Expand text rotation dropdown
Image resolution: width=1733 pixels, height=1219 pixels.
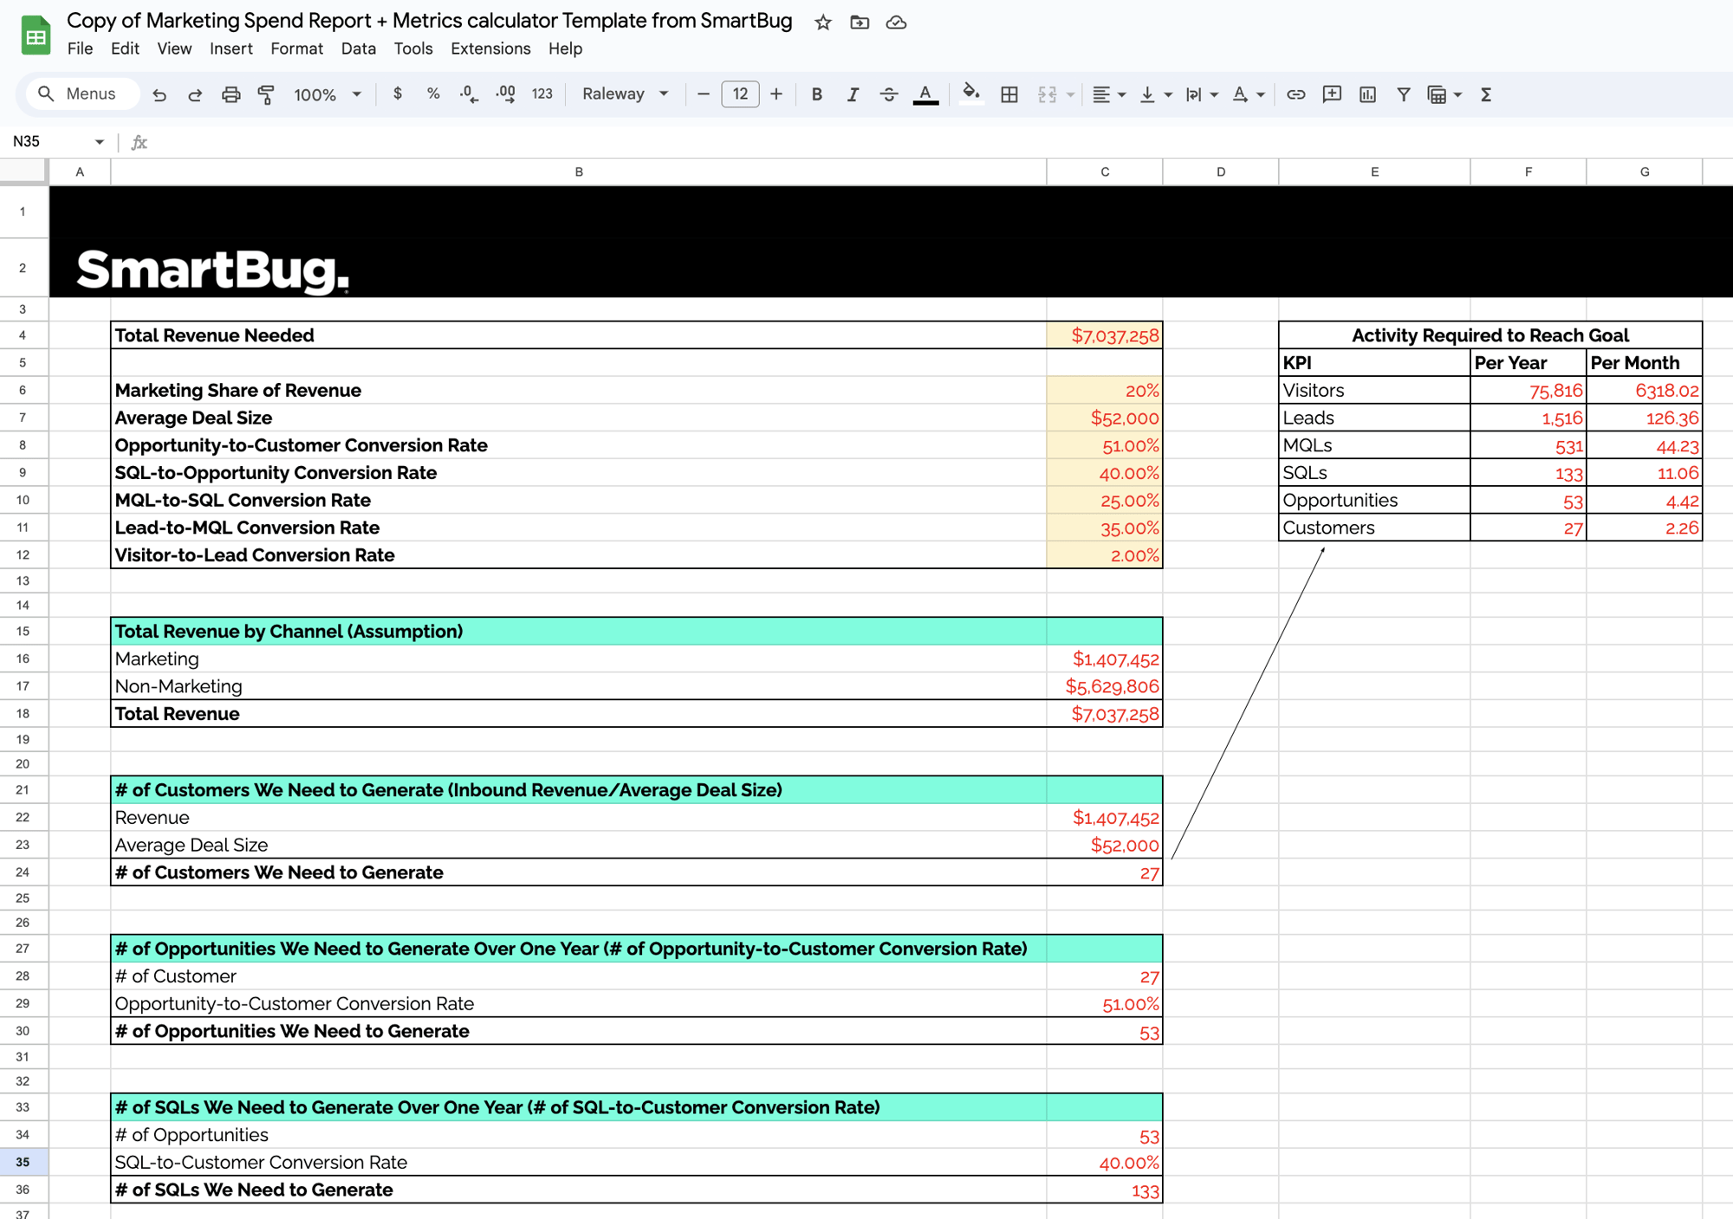click(1261, 94)
